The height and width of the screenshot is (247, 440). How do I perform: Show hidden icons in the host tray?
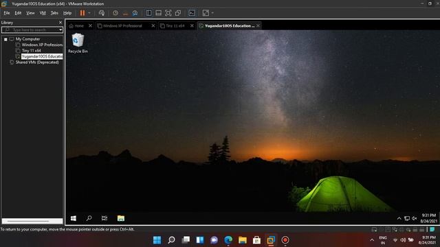(x=372, y=240)
